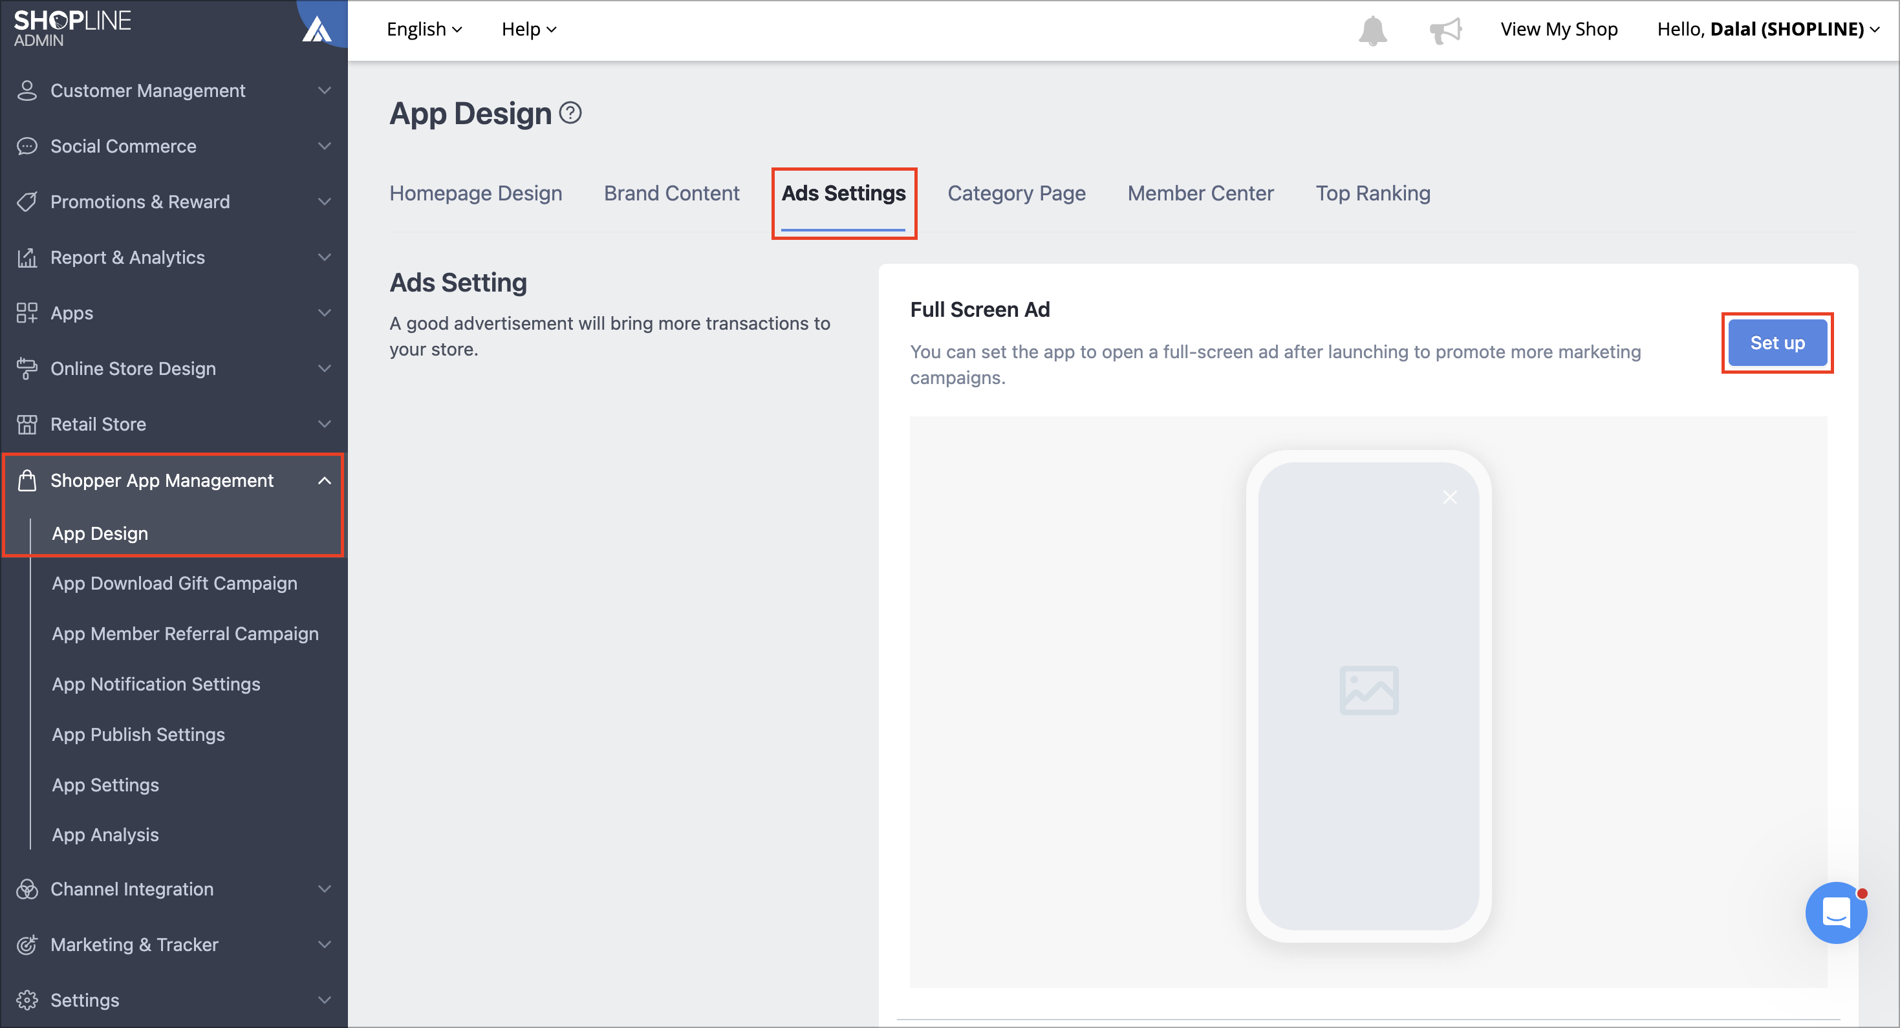Click the Customer Management person icon
Image resolution: width=1900 pixels, height=1028 pixels.
27,90
